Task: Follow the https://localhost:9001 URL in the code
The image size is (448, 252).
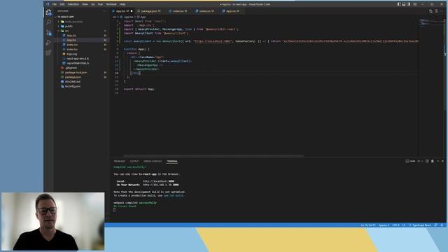Action: coord(213,41)
